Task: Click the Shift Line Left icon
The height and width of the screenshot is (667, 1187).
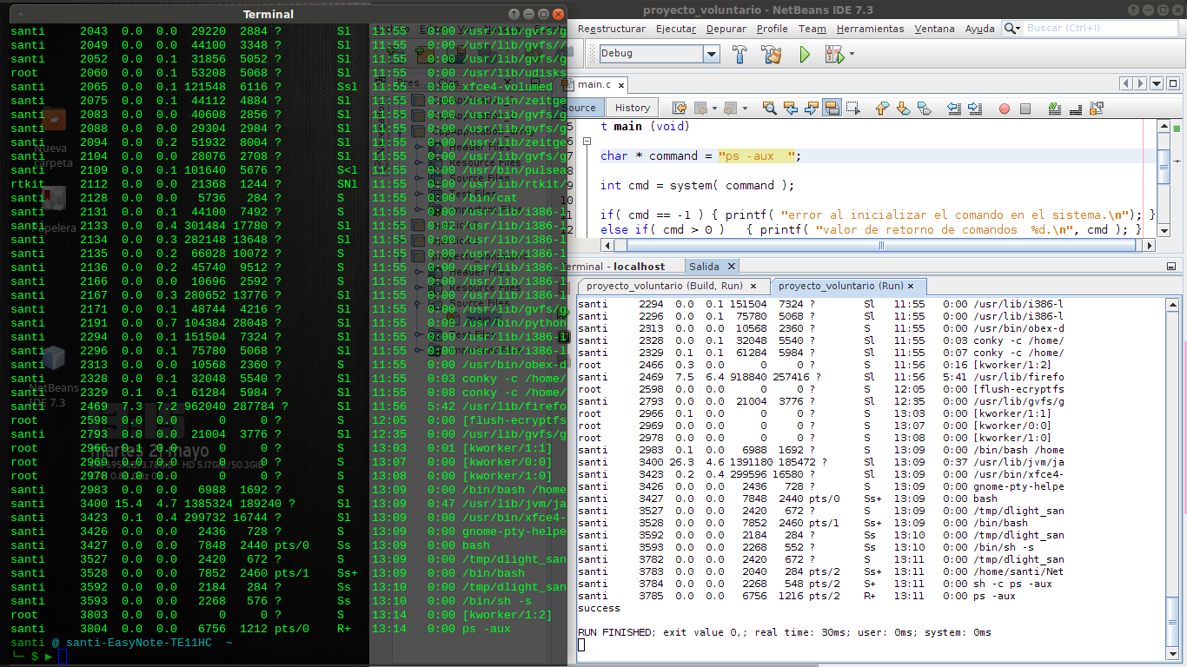Action: 953,109
